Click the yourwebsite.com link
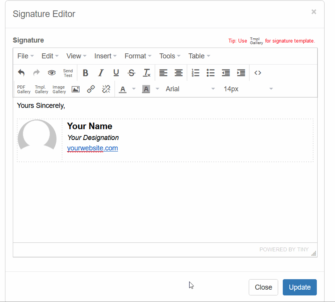The image size is (335, 302). (92, 148)
